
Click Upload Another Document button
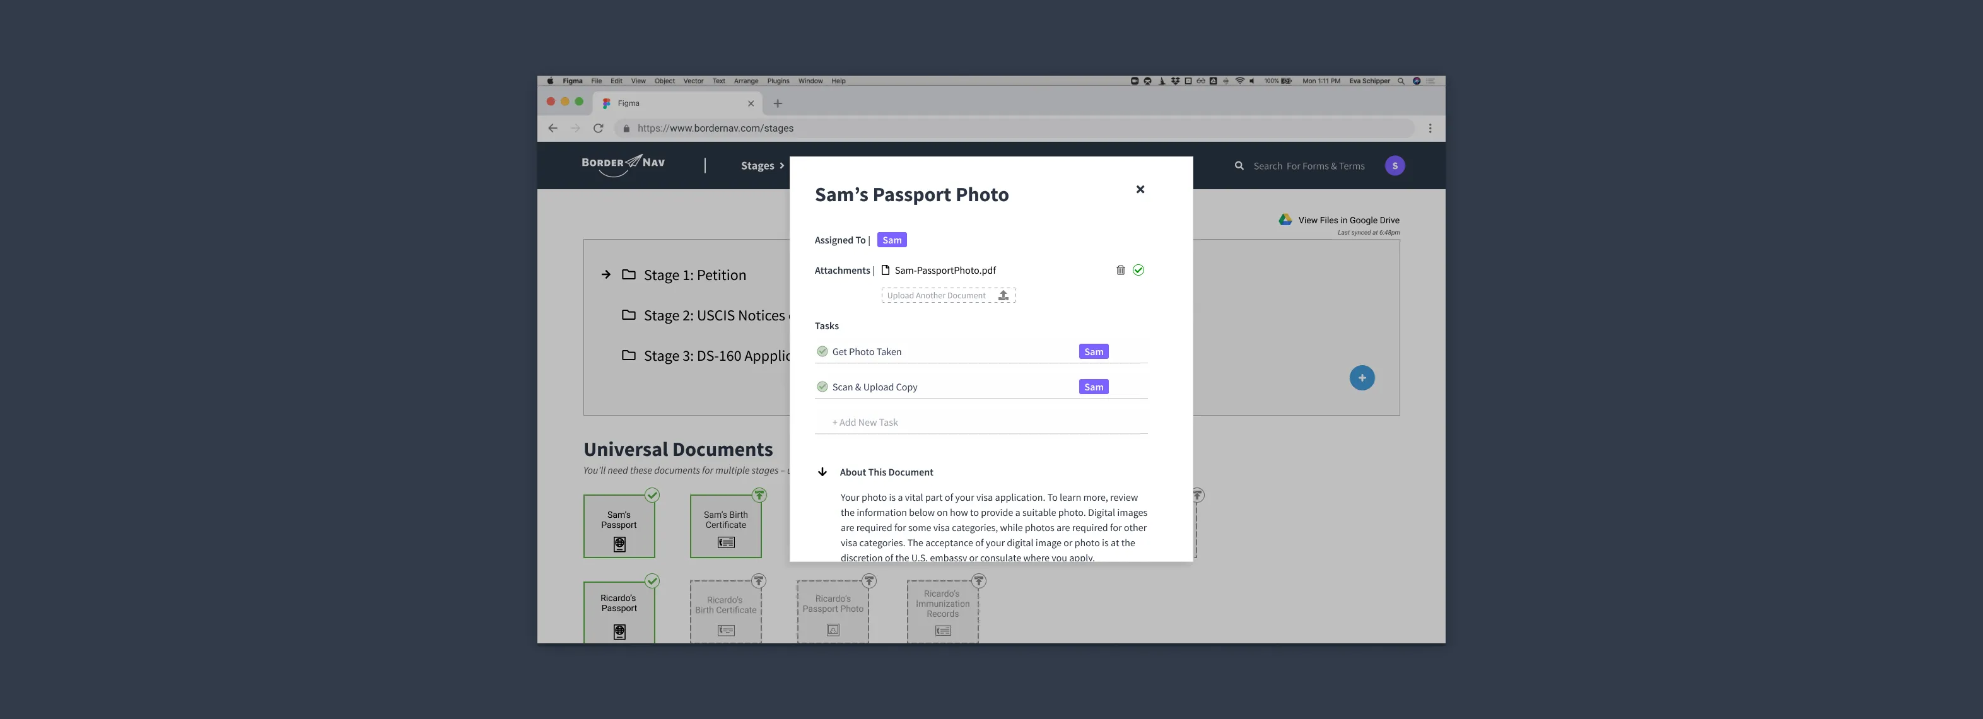tap(949, 295)
